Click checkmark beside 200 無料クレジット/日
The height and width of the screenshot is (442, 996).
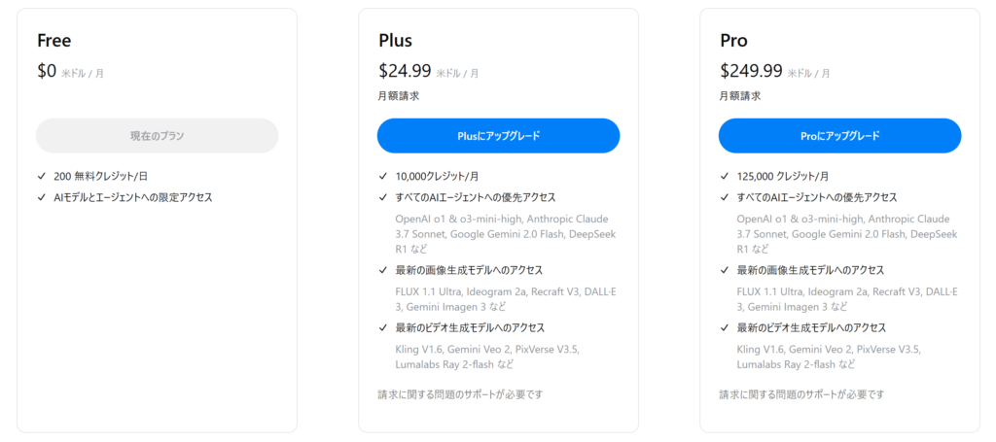point(41,176)
